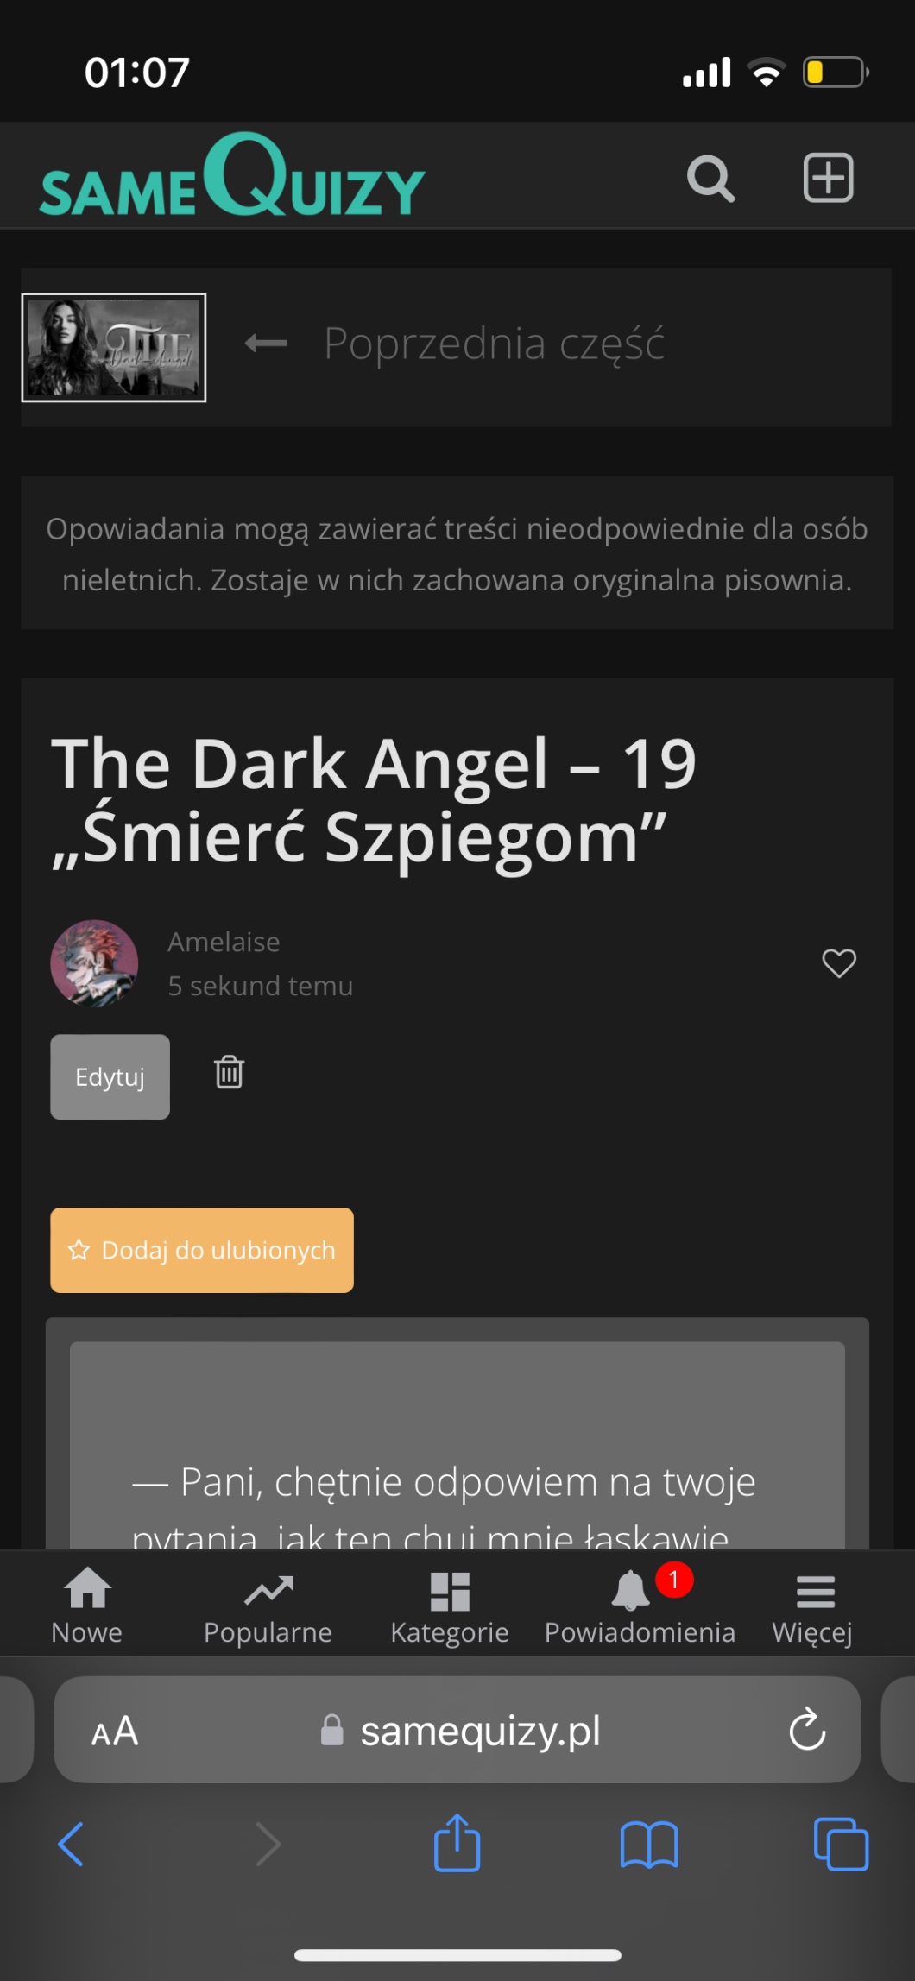
Task: Switch to Popularne tab
Action: click(268, 1607)
